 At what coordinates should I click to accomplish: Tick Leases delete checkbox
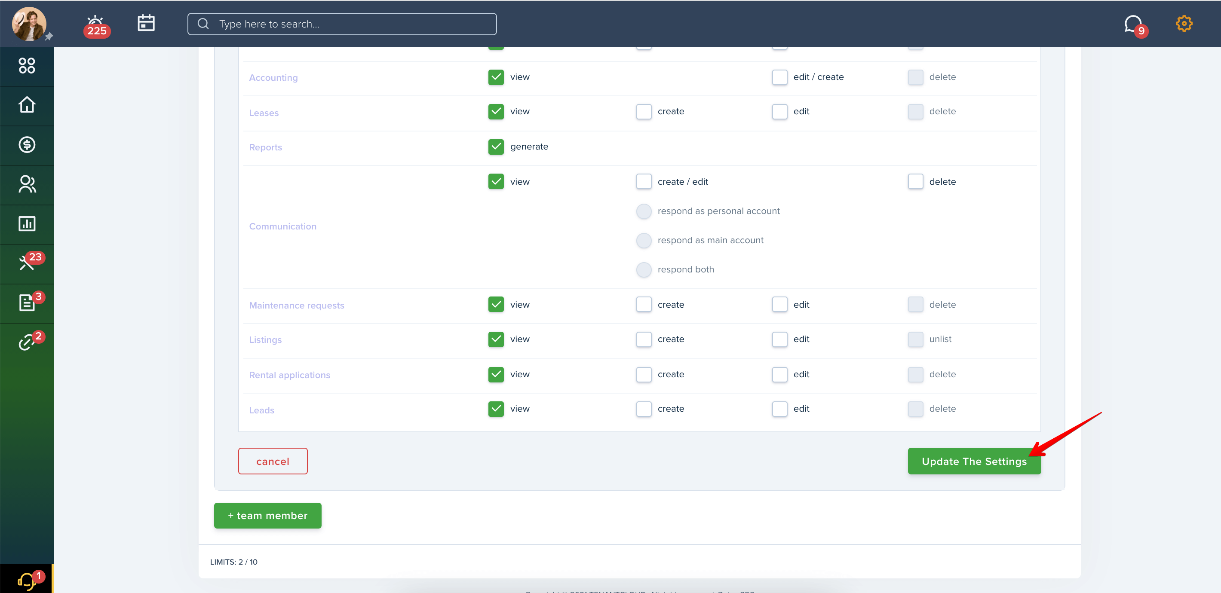click(915, 111)
